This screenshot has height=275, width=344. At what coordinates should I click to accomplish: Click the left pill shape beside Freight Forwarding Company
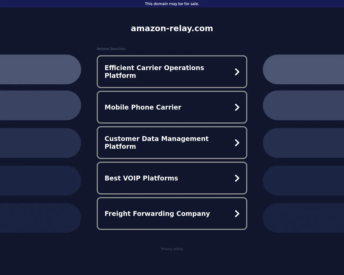(40, 218)
